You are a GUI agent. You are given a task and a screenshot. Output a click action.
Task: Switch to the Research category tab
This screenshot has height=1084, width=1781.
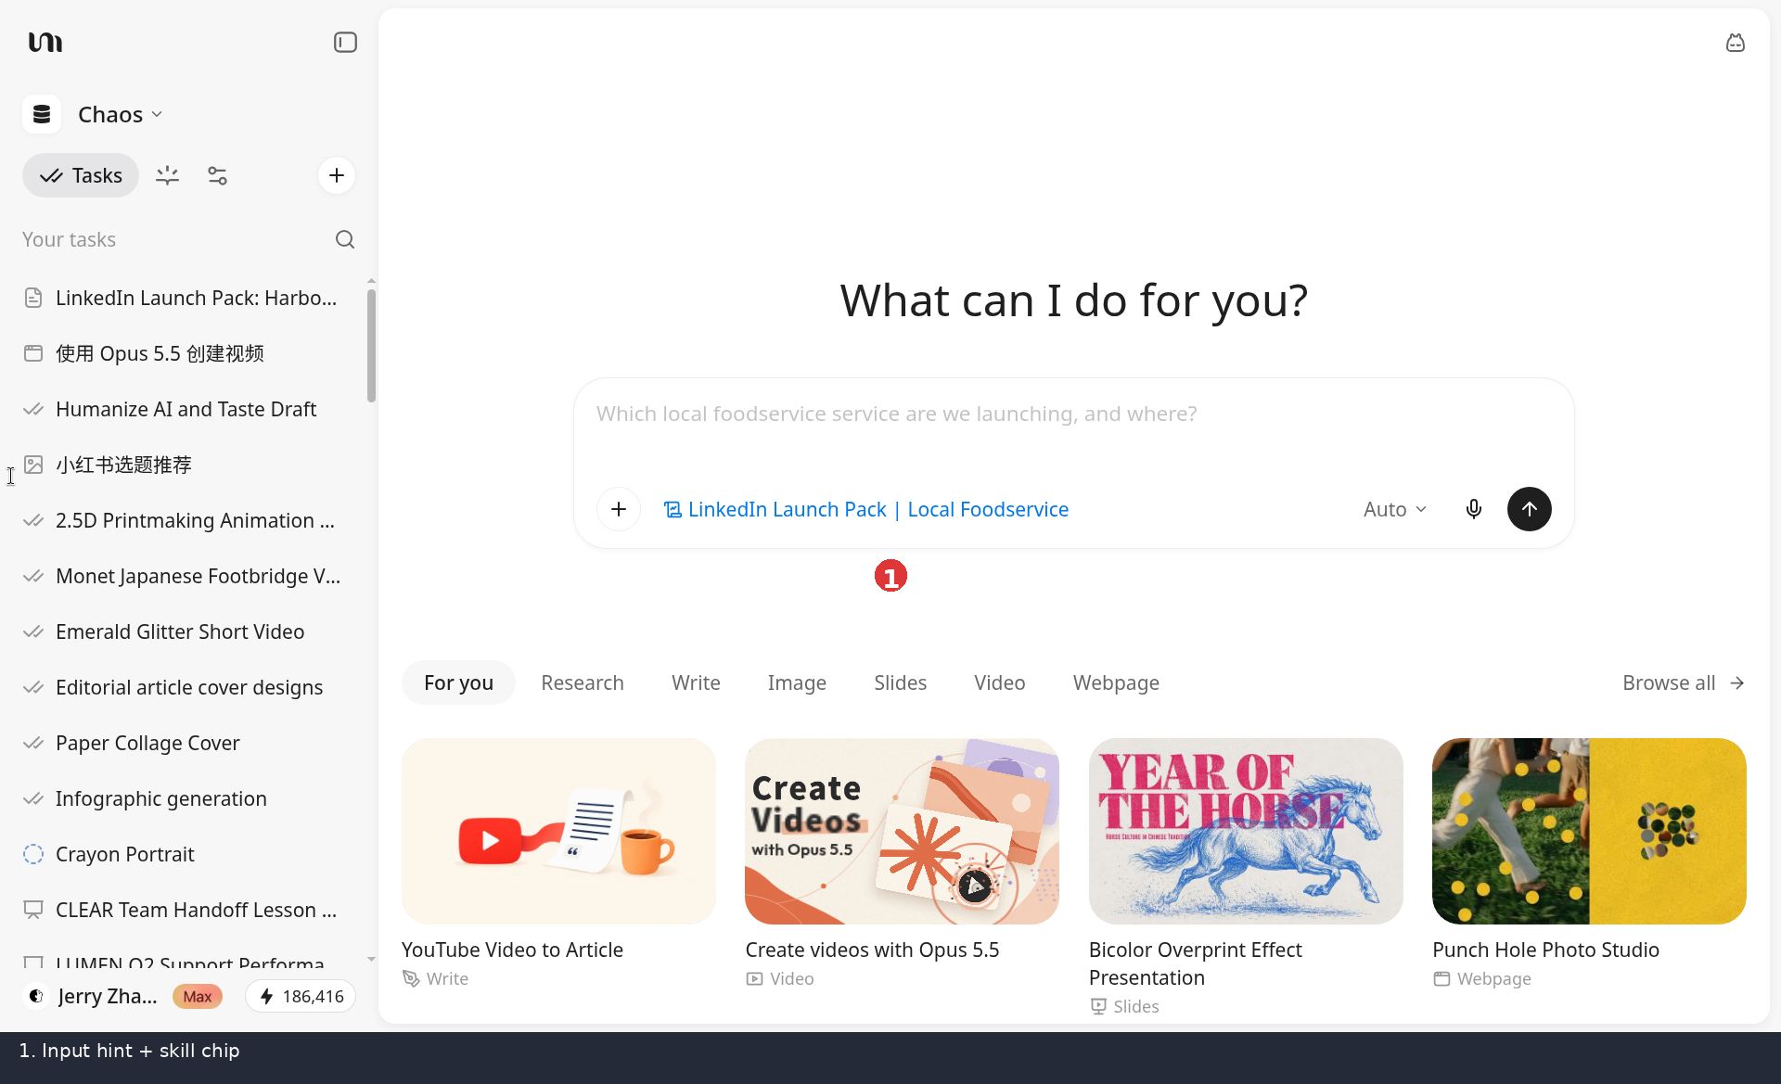[583, 683]
